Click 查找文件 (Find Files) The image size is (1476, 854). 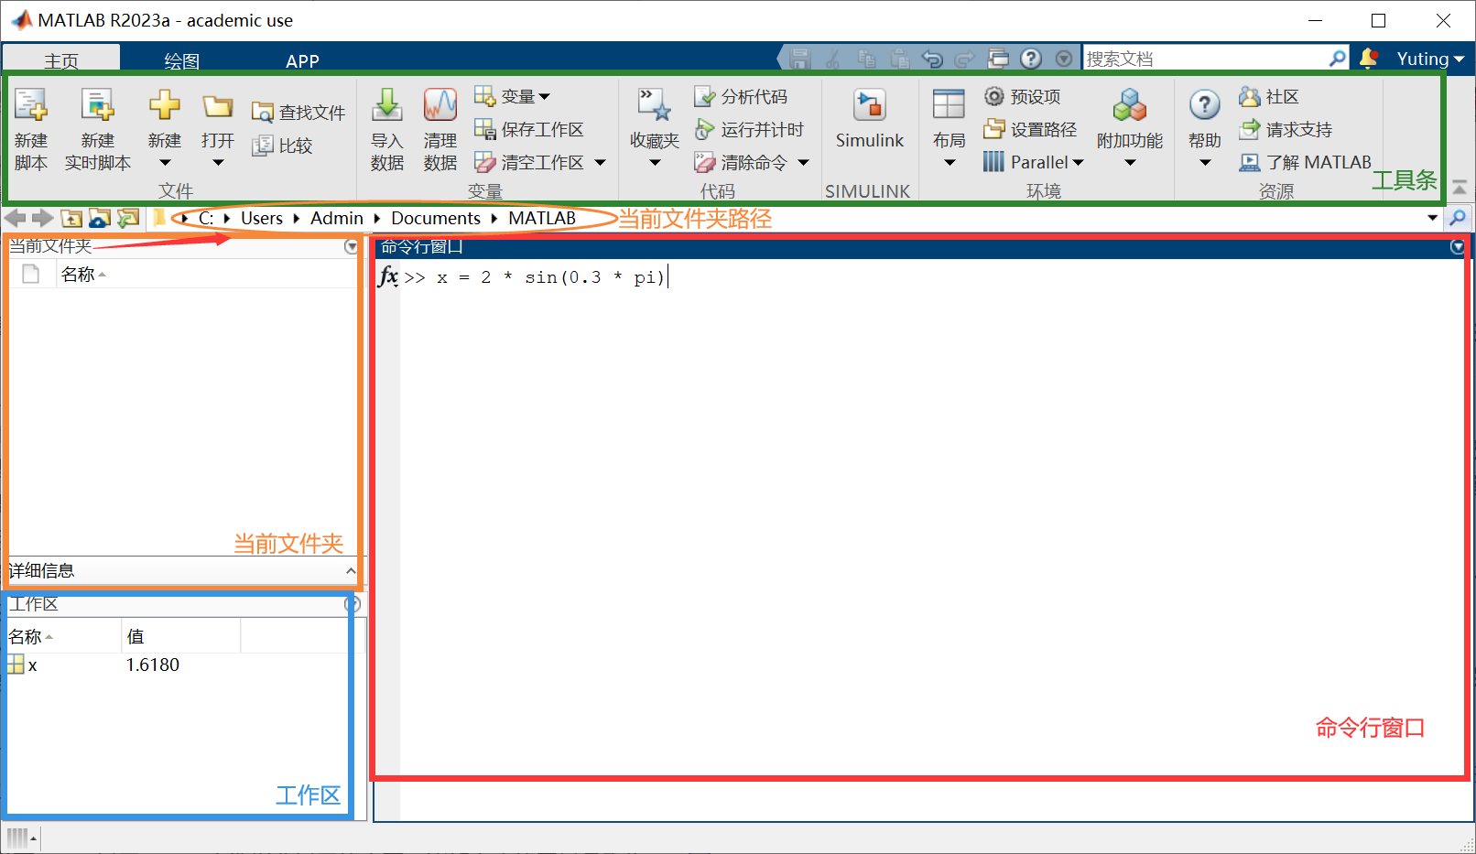click(x=298, y=113)
